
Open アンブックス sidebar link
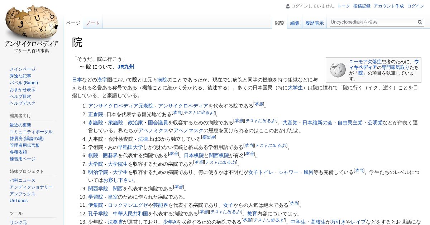point(23,194)
